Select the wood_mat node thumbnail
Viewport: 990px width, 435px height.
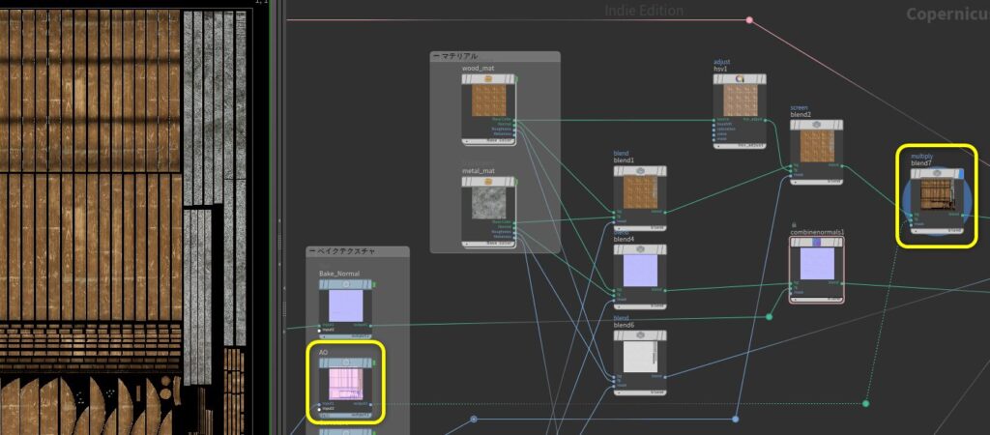488,102
